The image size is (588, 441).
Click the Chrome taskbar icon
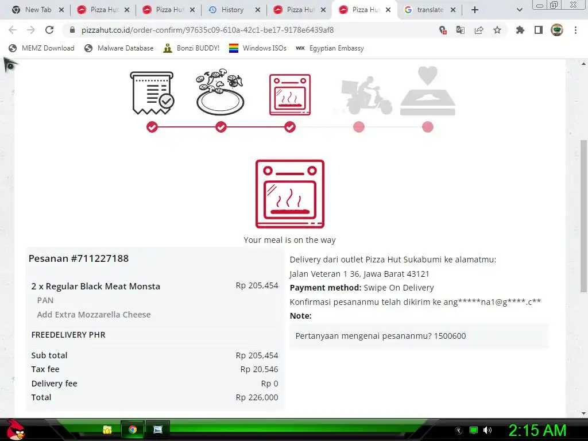pos(133,430)
